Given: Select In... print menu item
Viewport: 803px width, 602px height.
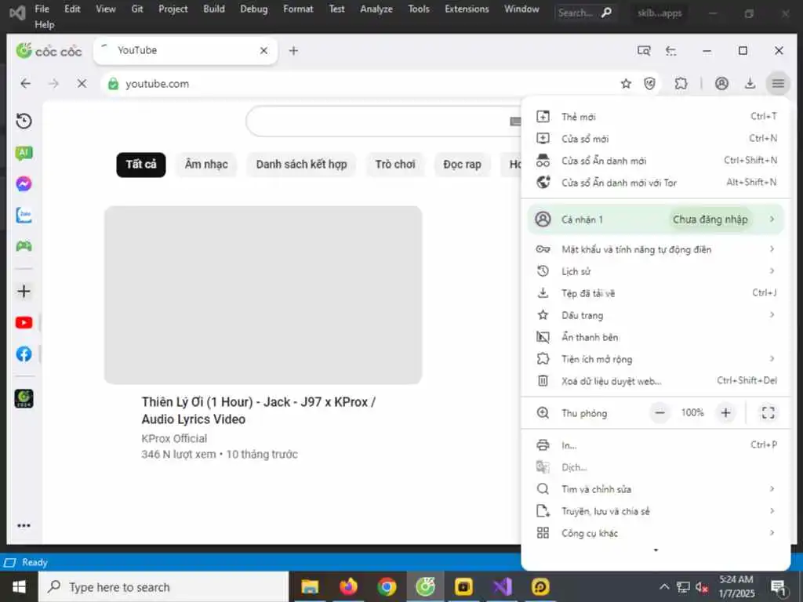Looking at the screenshot, I should [x=656, y=445].
